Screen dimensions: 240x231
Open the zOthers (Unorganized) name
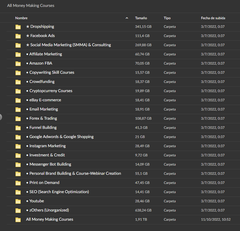coord(48,210)
